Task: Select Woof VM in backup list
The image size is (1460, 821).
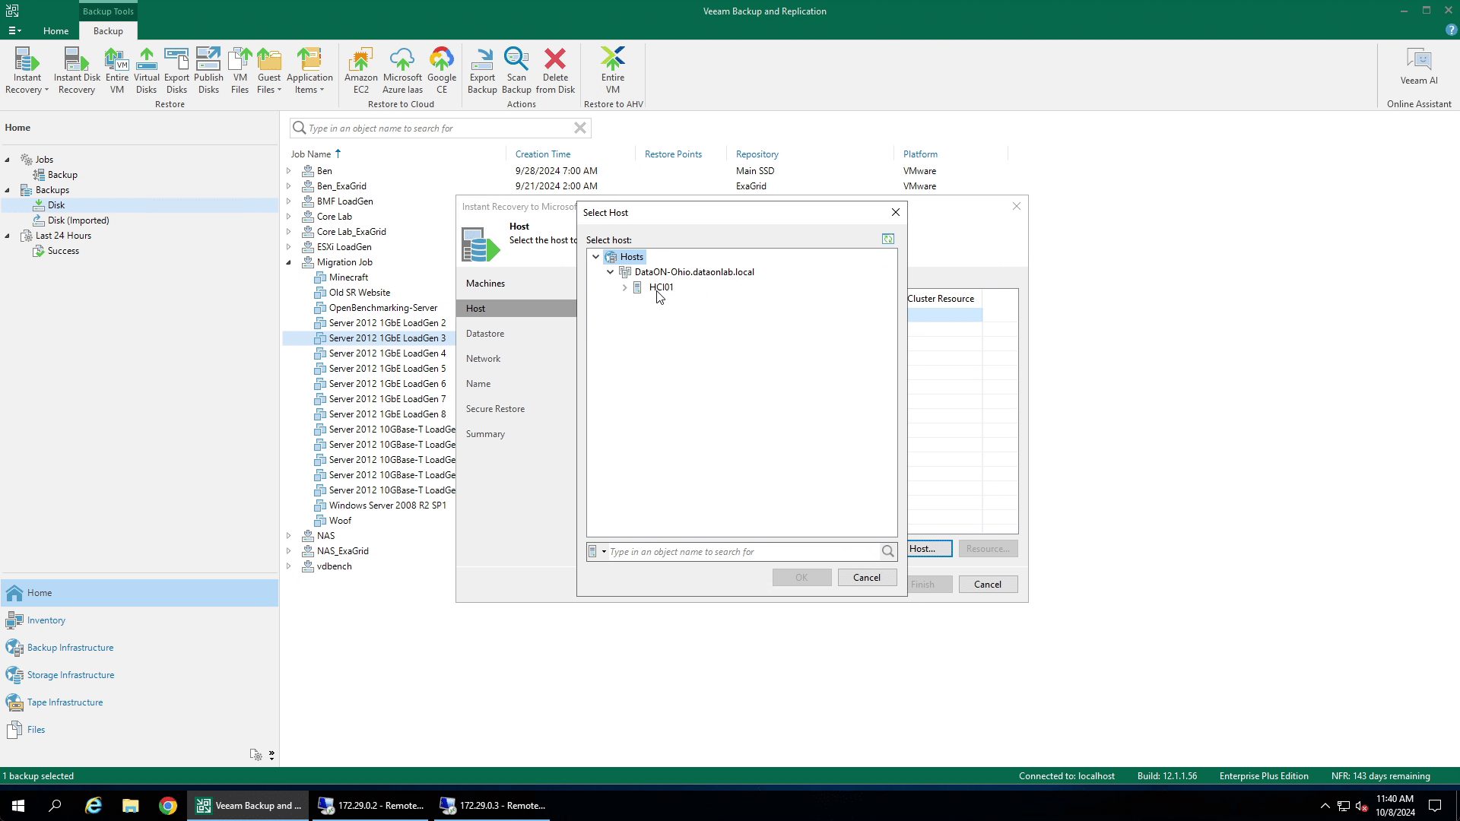Action: (340, 521)
